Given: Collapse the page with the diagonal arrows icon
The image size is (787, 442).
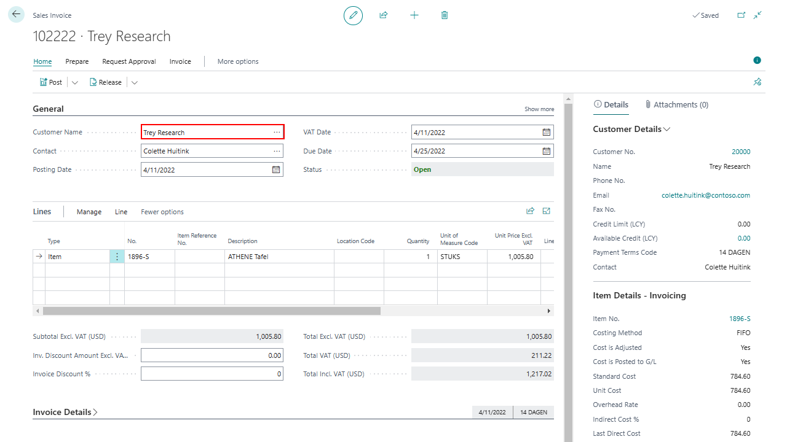Looking at the screenshot, I should [757, 15].
